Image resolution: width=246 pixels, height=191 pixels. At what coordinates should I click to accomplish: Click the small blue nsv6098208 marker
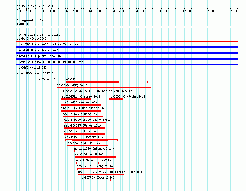(x=61, y=93)
